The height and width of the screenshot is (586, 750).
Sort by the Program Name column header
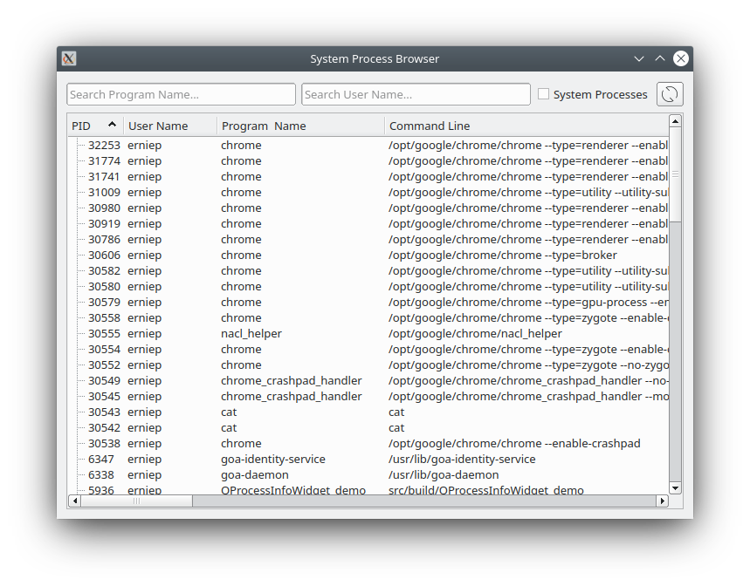(x=301, y=126)
